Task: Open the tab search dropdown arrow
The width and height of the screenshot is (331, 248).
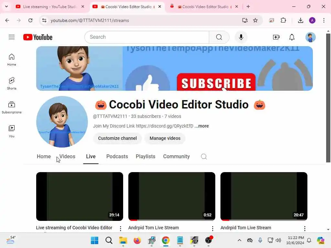Action: point(6,6)
